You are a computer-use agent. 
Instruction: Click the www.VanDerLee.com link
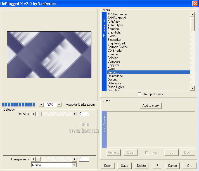(x=80, y=104)
